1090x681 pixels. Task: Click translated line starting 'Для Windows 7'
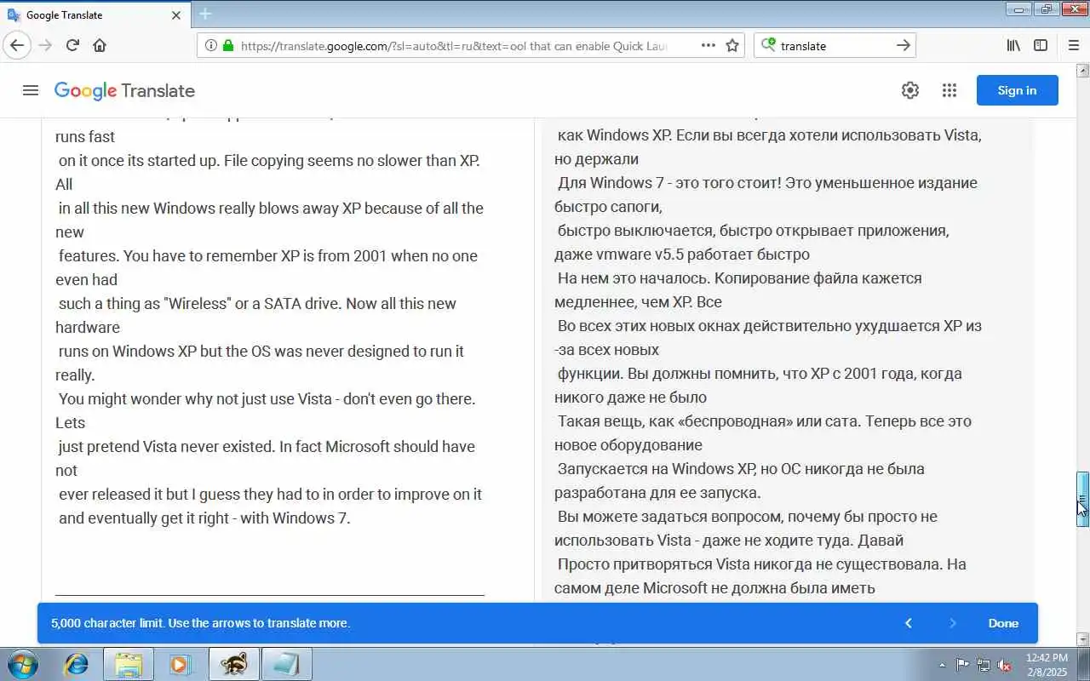pos(767,182)
